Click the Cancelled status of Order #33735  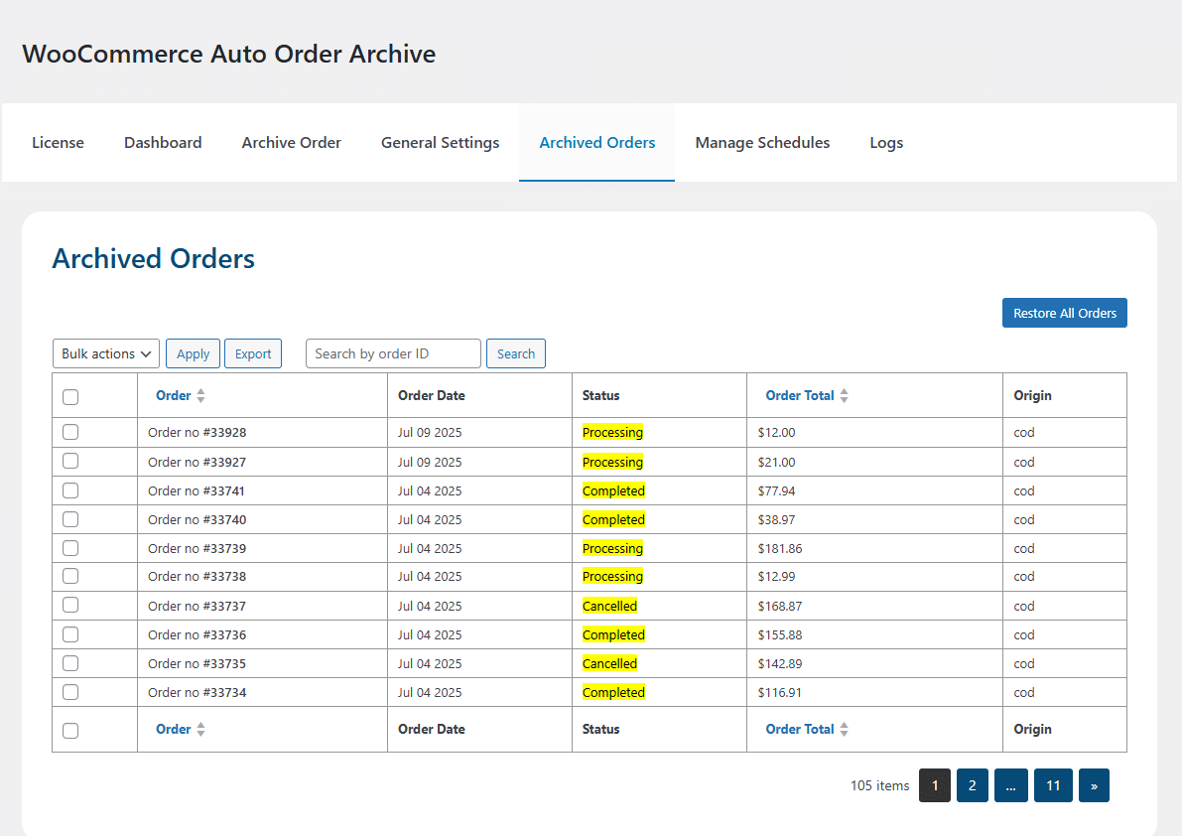coord(609,663)
